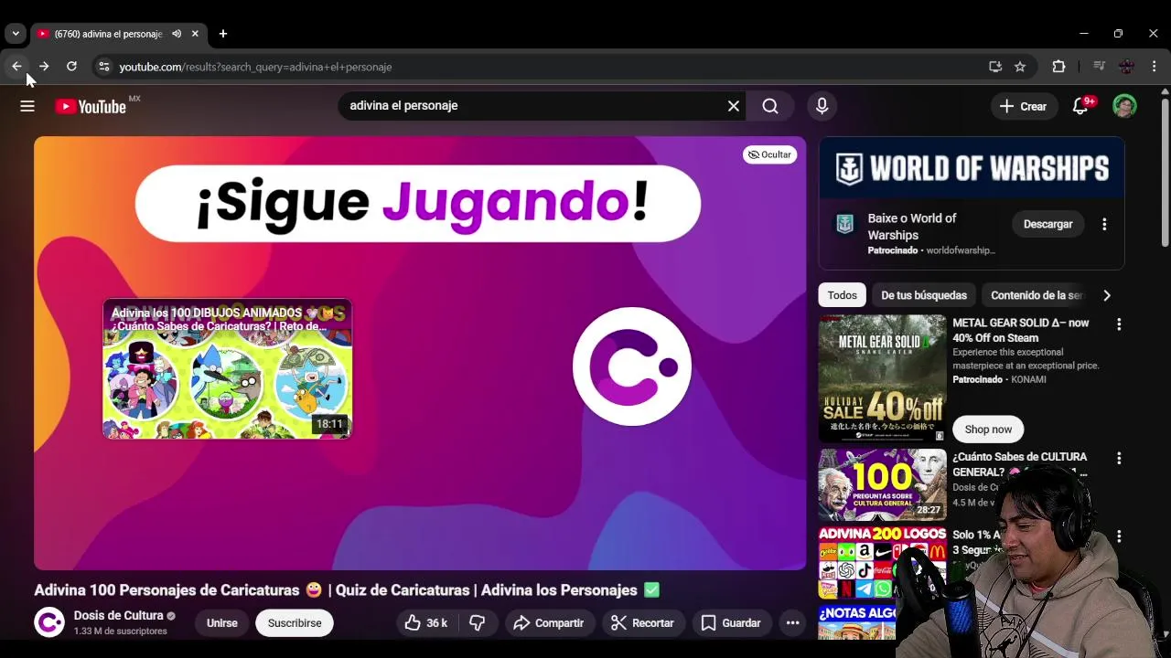
Task: Open Chrome three-dot menu
Action: click(1154, 67)
